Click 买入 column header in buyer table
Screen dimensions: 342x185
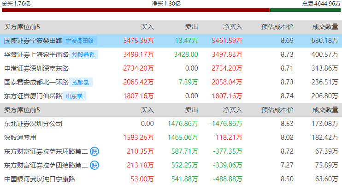click(147, 27)
